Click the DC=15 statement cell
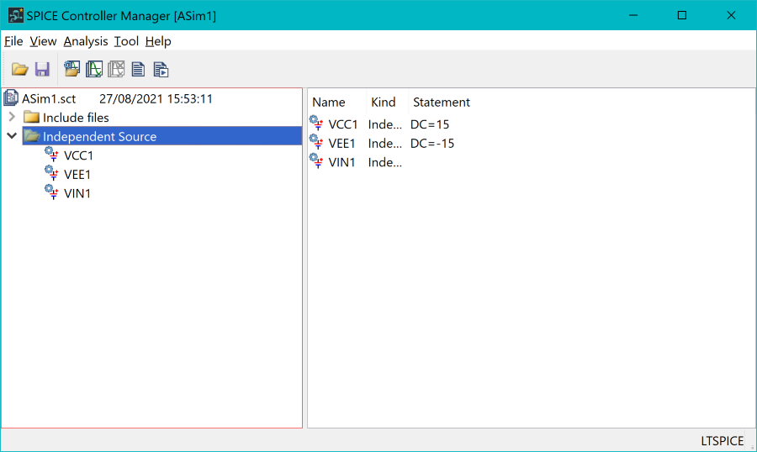Viewport: 757px width, 452px height. click(x=430, y=124)
